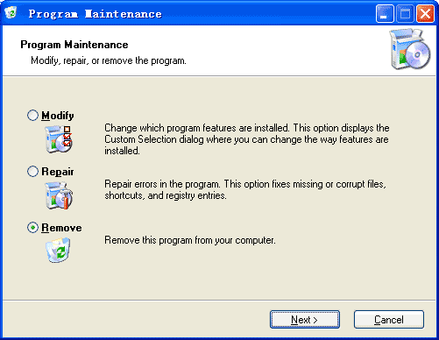Click the Remove option label text

[x=61, y=228]
